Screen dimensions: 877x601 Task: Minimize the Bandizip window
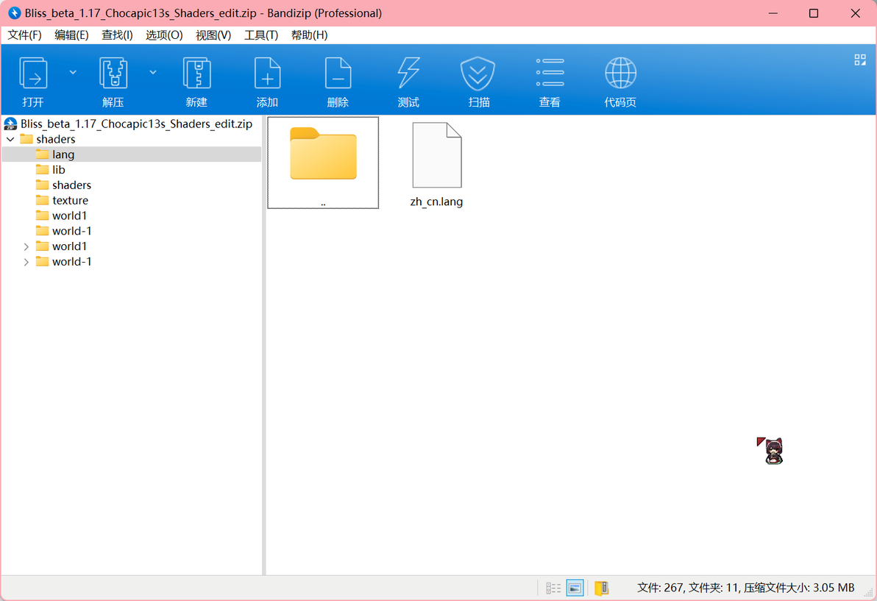pyautogui.click(x=773, y=13)
